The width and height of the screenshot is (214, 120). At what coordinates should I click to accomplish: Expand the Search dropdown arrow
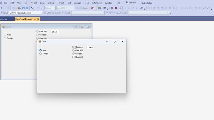click(x=136, y=3)
